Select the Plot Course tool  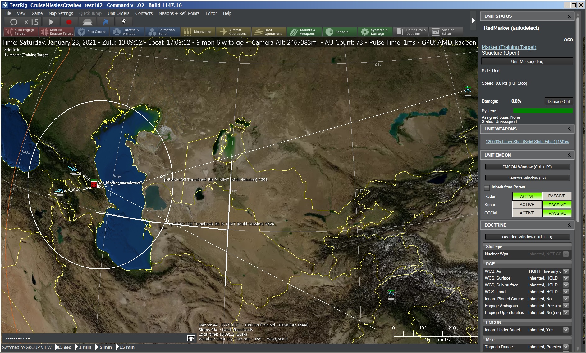click(92, 32)
